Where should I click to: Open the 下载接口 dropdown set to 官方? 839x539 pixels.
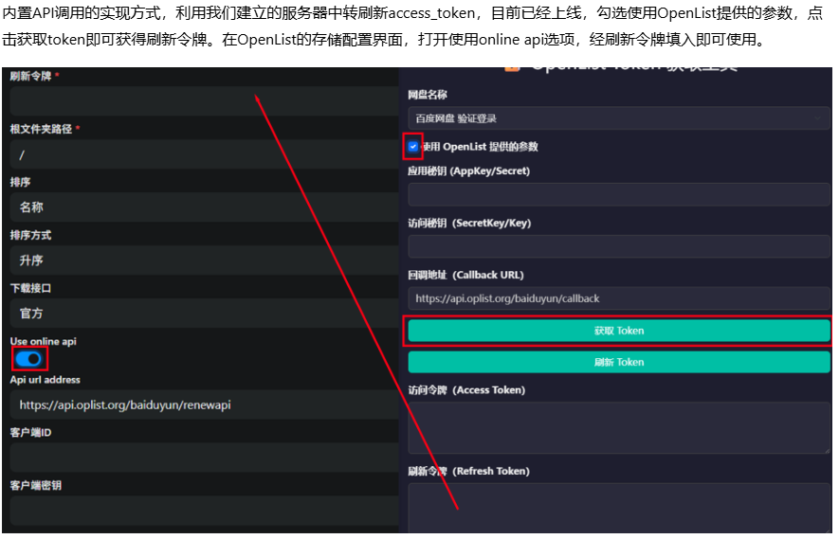coord(203,314)
